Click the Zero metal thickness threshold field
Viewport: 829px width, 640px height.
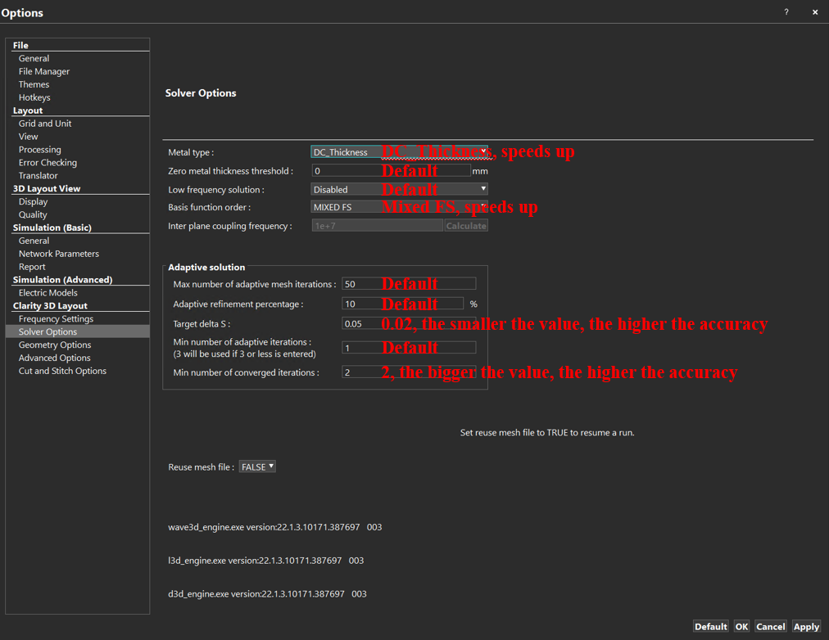tap(391, 170)
